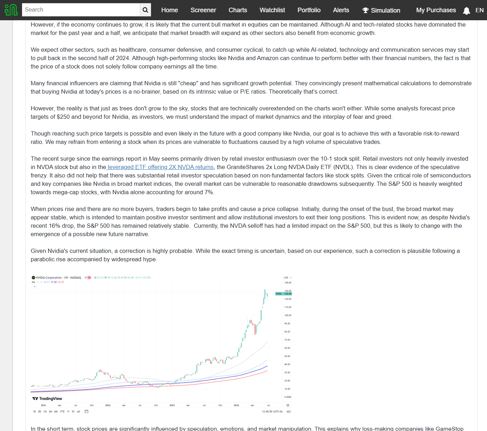Select the YTD range on chart
Viewport: 487px width, 431px height.
[62, 411]
